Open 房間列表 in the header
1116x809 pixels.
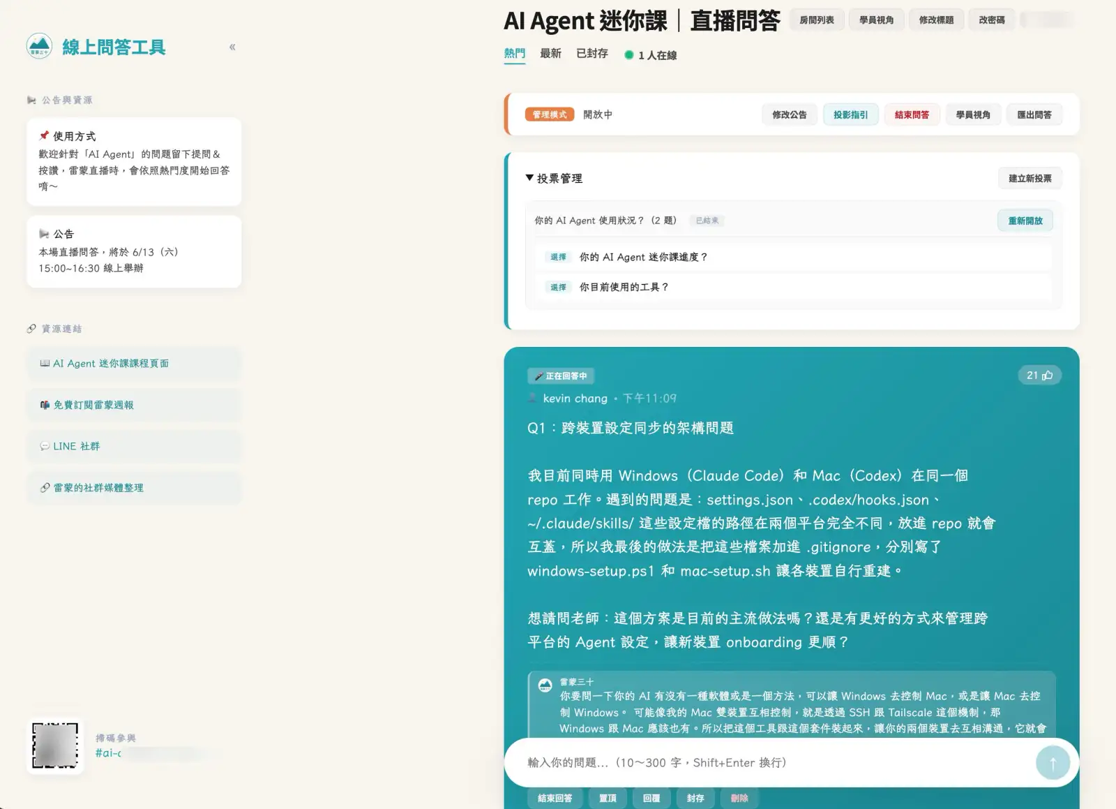coord(817,20)
